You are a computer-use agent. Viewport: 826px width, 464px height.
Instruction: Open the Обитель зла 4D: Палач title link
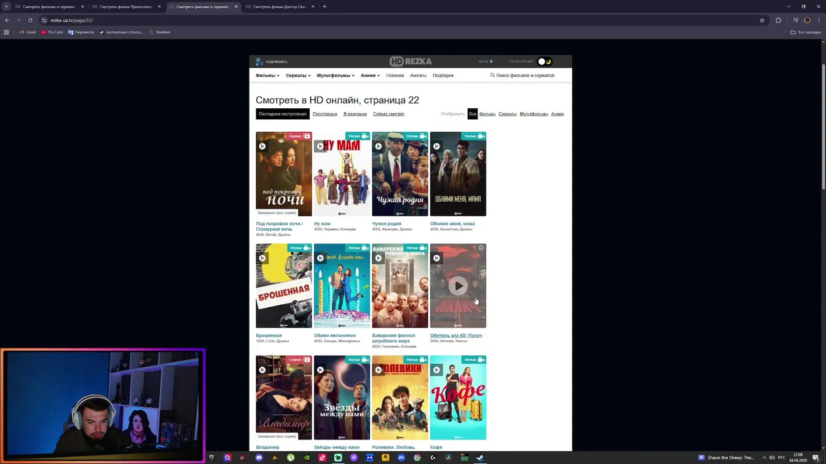point(456,336)
